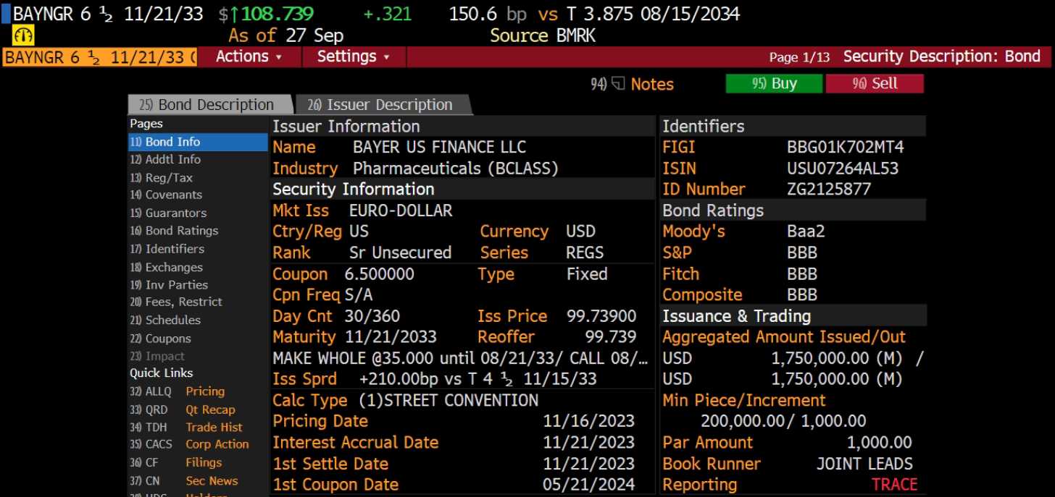Click the MAKE WHOLE @35.000 call line

pyautogui.click(x=460, y=358)
